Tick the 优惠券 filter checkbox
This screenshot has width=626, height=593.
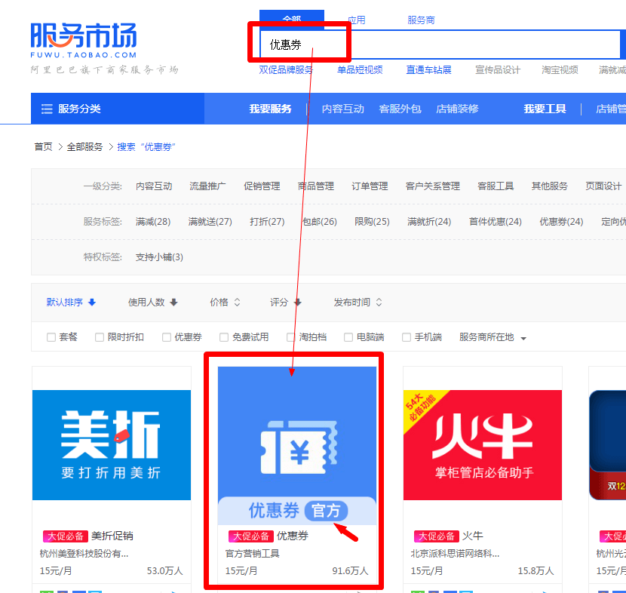click(x=167, y=337)
